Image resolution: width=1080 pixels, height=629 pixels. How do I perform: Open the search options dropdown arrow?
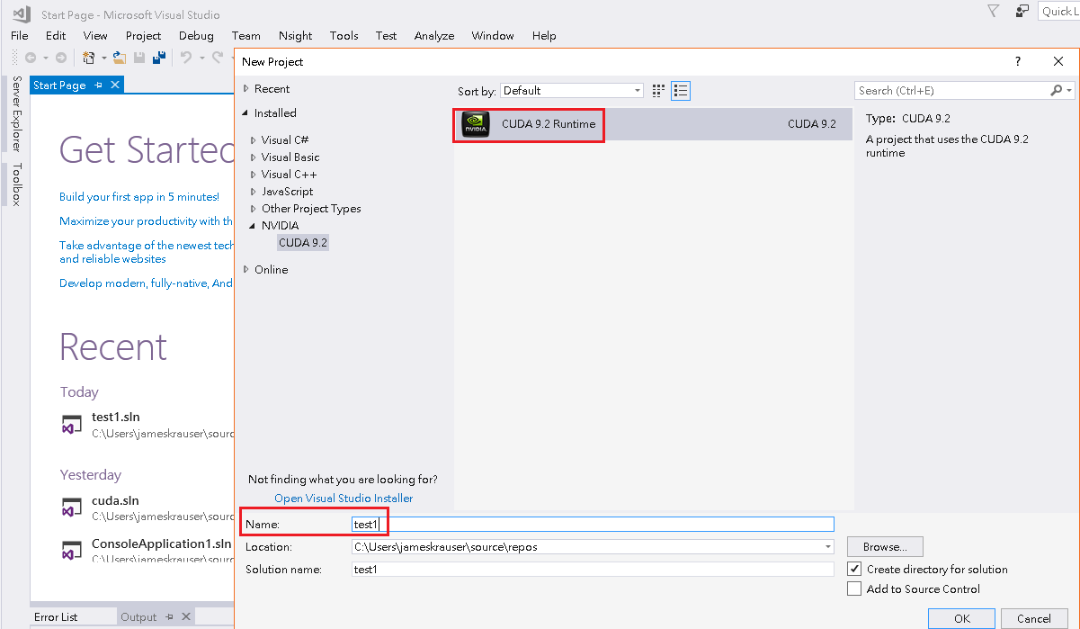pyautogui.click(x=1068, y=90)
